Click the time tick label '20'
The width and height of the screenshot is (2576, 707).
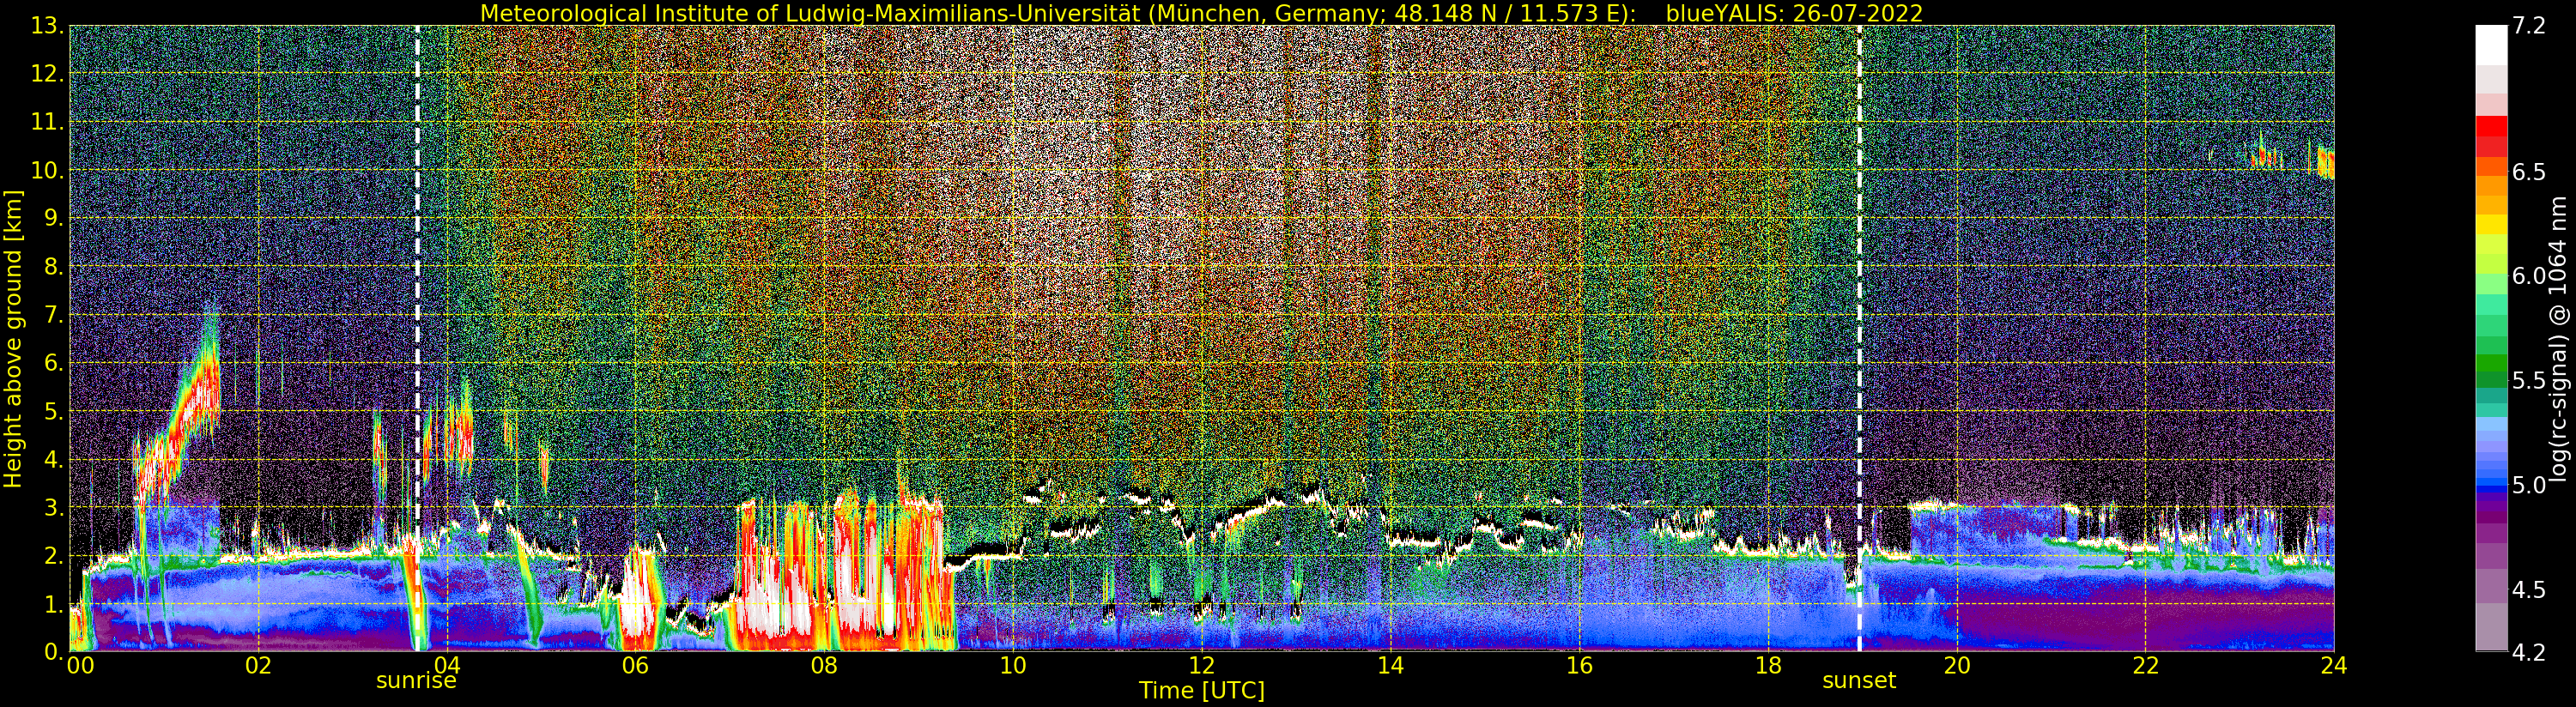coord(1957,665)
